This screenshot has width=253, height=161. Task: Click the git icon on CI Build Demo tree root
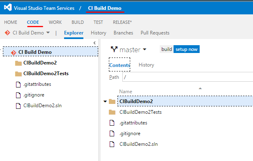pos(14,53)
